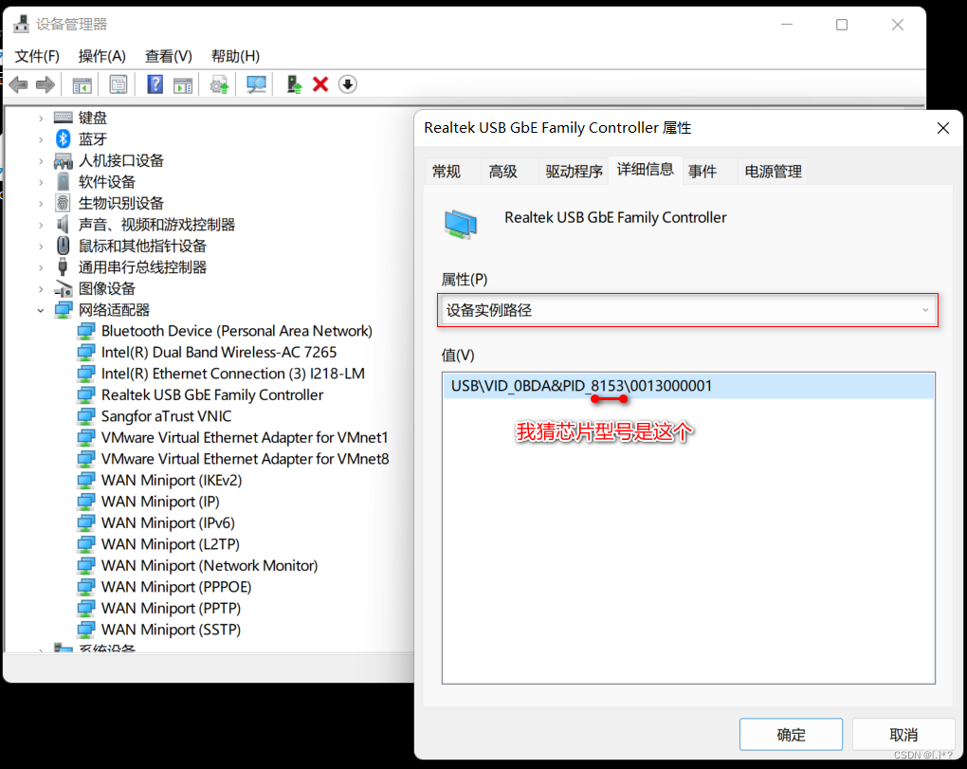Click the Forward arrow toolbar icon

[46, 84]
